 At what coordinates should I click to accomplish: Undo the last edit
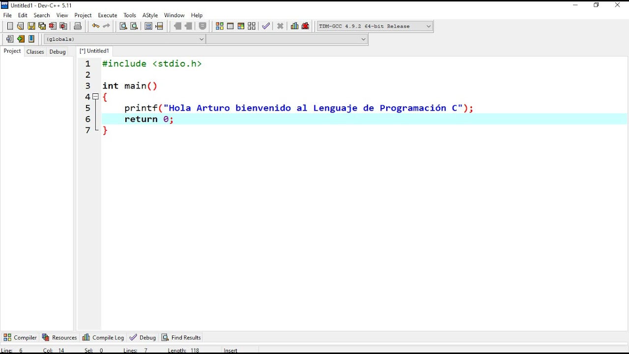96,26
